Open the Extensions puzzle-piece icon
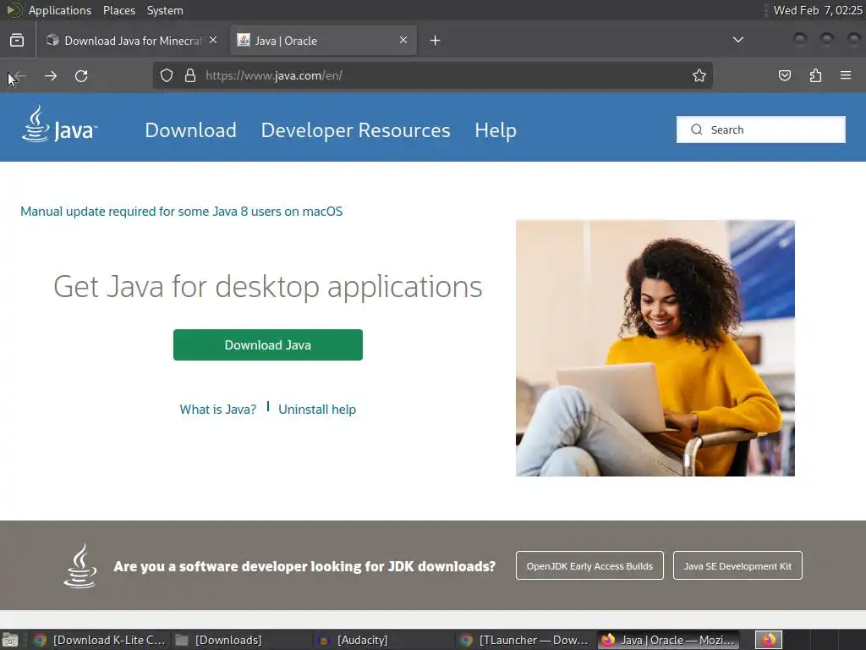 pos(815,75)
